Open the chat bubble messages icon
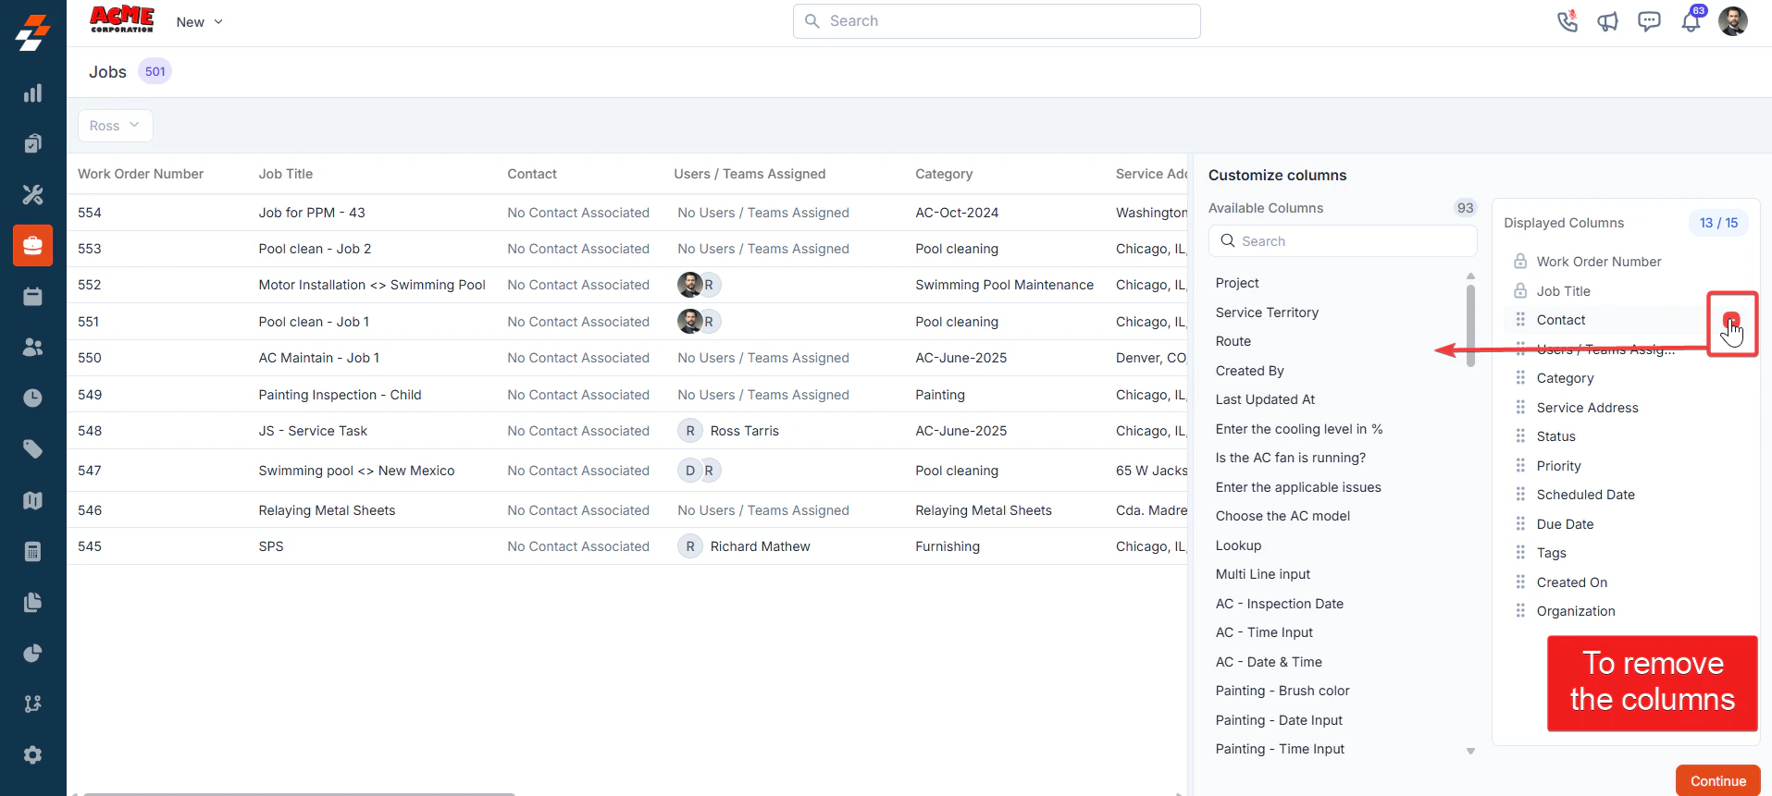This screenshot has width=1772, height=796. 1649,21
